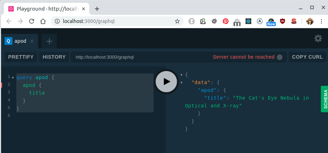
Task: Select the apod query tab
Action: [20, 41]
